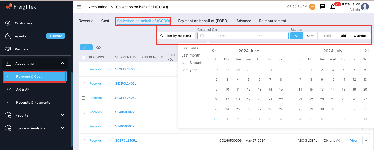Click the Business Analytics chart icon

click(8, 128)
